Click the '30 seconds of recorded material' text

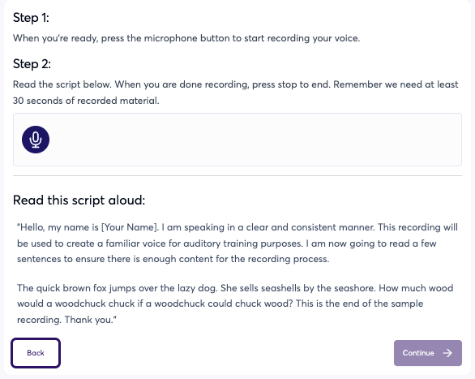click(x=86, y=101)
